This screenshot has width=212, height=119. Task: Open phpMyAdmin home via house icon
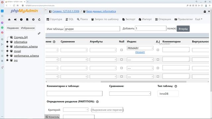[x=9, y=20]
